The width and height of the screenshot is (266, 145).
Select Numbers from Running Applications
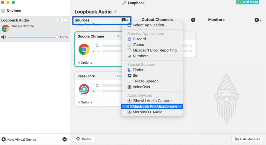click(152, 56)
